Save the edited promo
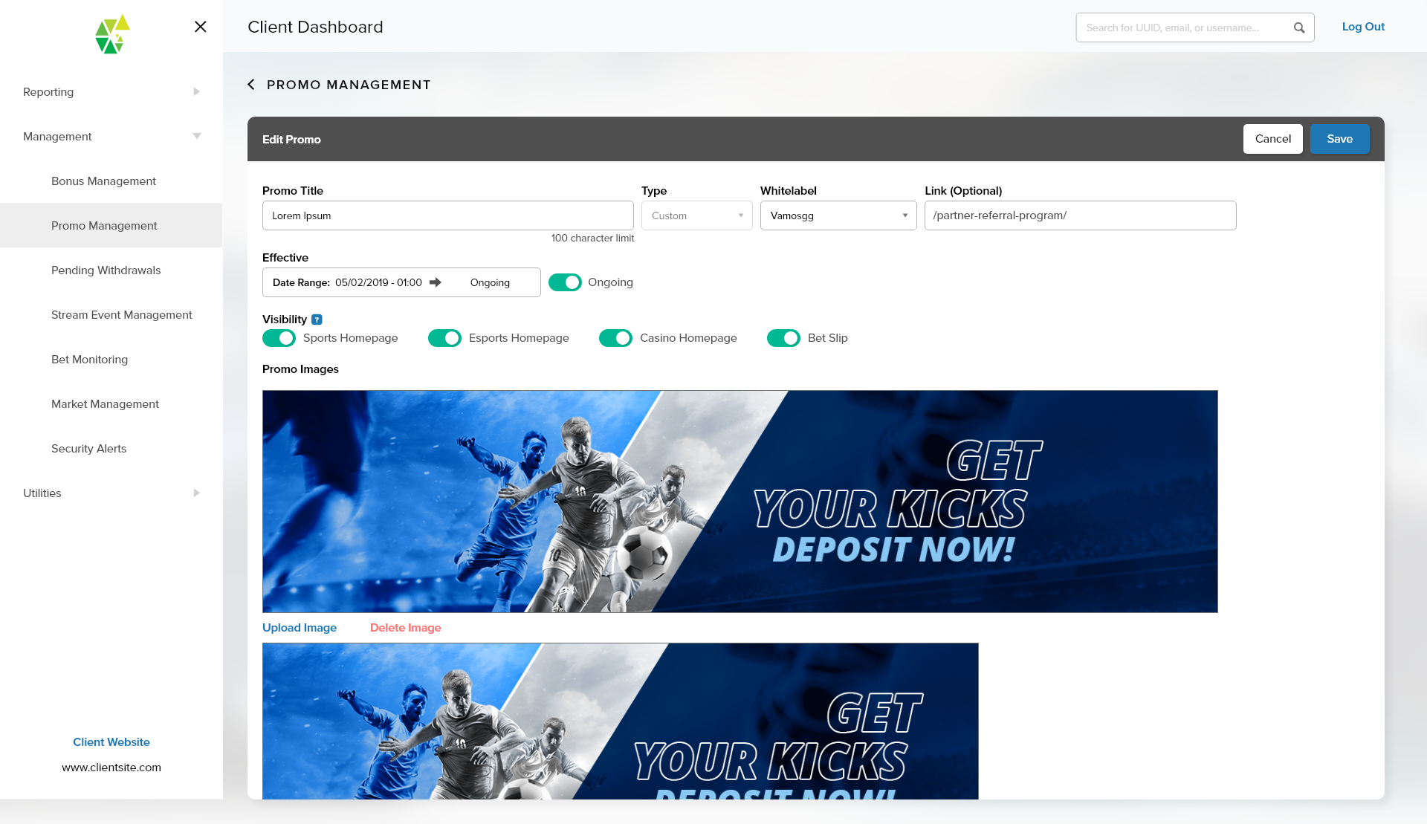Viewport: 1427px width, 824px height. [x=1340, y=139]
